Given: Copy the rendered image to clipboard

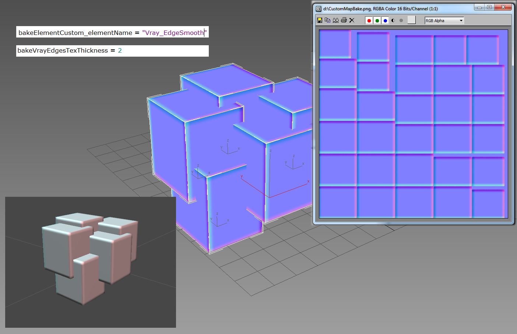Looking at the screenshot, I should pyautogui.click(x=328, y=20).
